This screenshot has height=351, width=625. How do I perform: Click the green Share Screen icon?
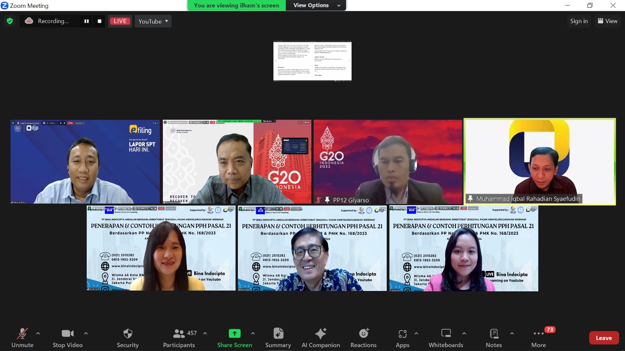[x=234, y=333]
